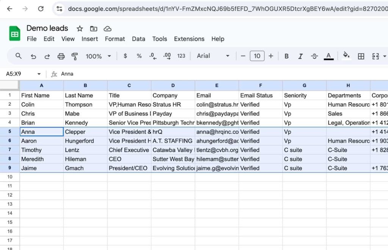Open the borders tool

tap(361, 56)
